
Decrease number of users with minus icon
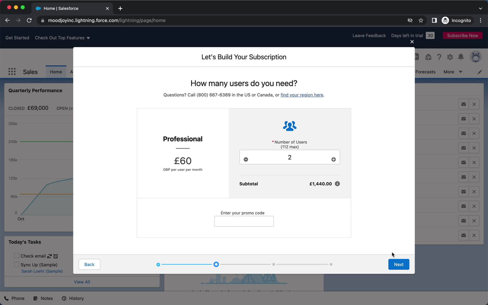[x=246, y=159]
